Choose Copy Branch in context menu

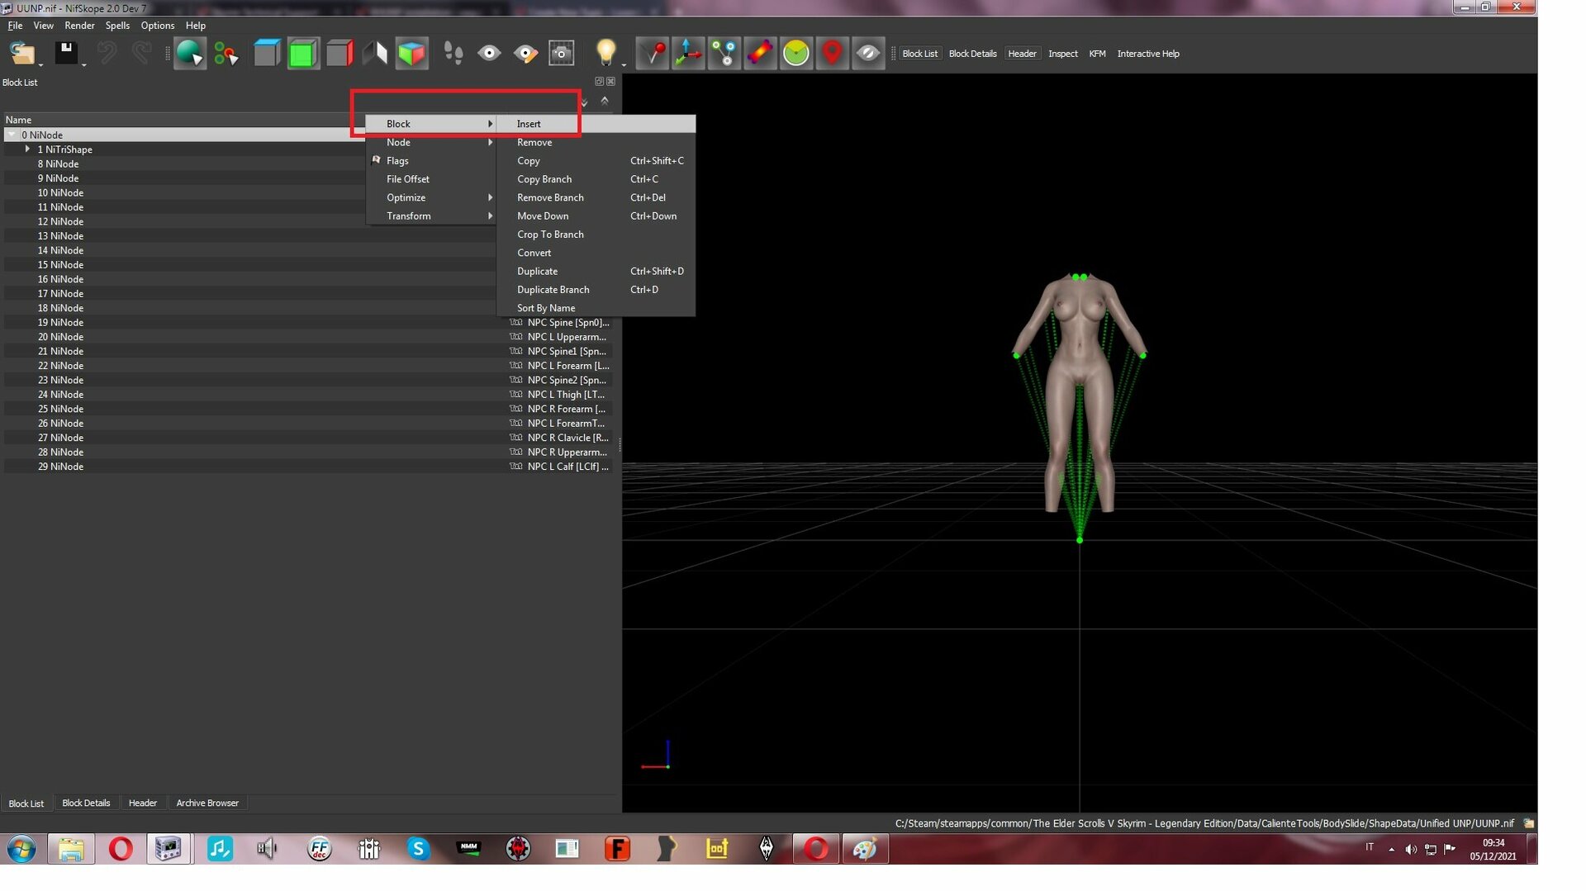tap(596, 179)
